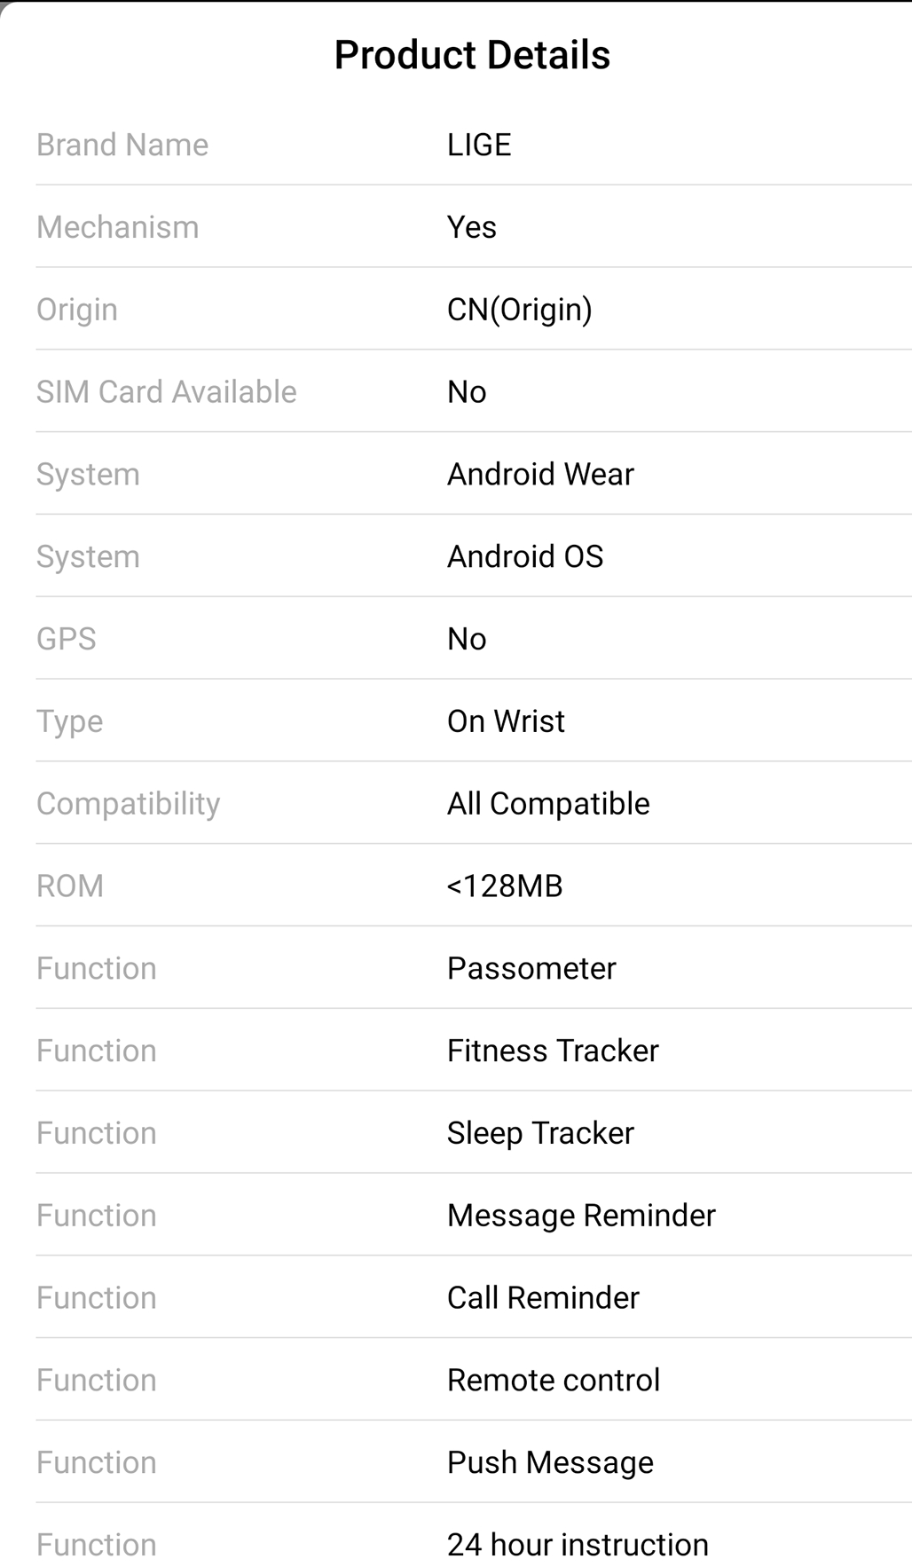The height and width of the screenshot is (1567, 912).
Task: Select the CN(Origin) value
Action: coord(519,310)
